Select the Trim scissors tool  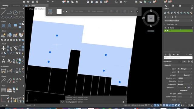15,48
